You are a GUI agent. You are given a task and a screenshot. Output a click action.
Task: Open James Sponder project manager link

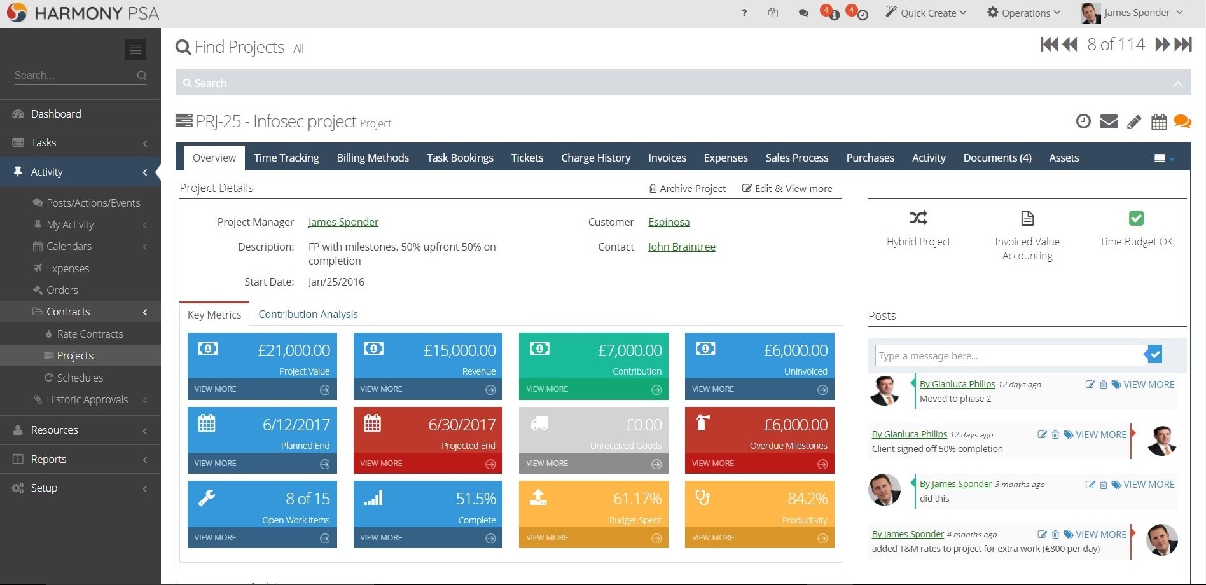point(343,222)
